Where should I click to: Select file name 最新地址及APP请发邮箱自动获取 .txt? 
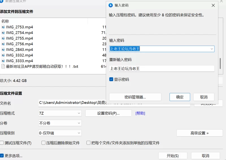[x=42, y=66]
